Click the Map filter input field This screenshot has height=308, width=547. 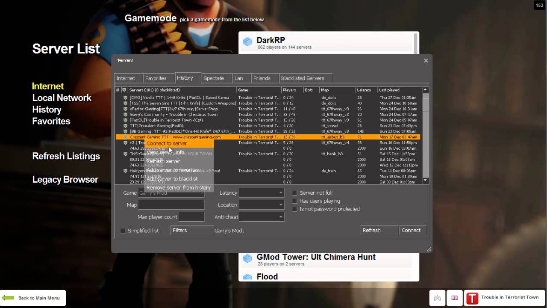pyautogui.click(x=171, y=205)
